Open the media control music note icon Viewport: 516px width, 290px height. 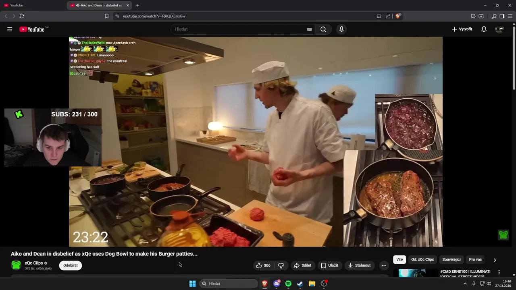point(494,16)
